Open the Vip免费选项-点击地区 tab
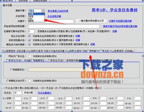The width and height of the screenshot is (144, 112). pos(122,51)
